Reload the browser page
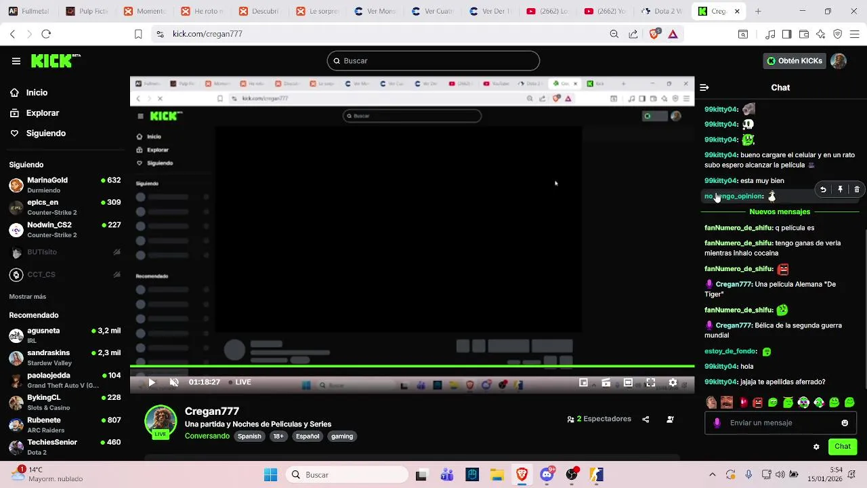Image resolution: width=867 pixels, height=488 pixels. [x=46, y=34]
